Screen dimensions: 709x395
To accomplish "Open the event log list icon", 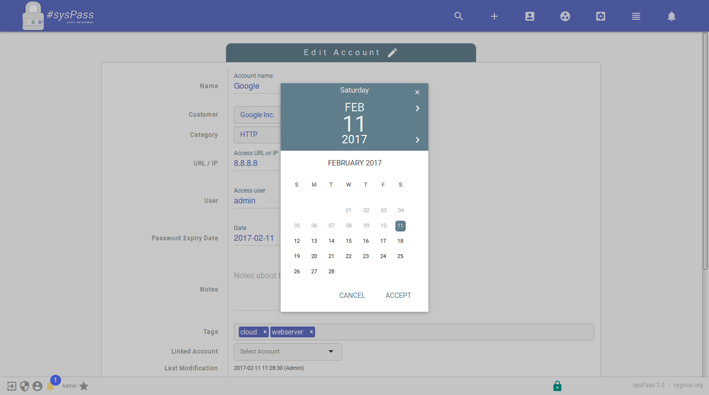I will coord(636,16).
